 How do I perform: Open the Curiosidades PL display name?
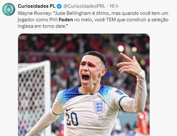pyautogui.click(x=36, y=6)
